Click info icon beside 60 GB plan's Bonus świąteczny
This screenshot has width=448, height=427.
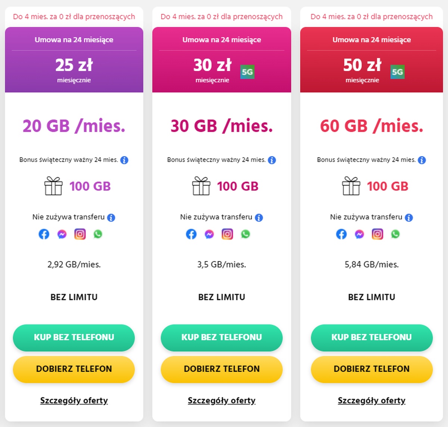click(x=422, y=160)
